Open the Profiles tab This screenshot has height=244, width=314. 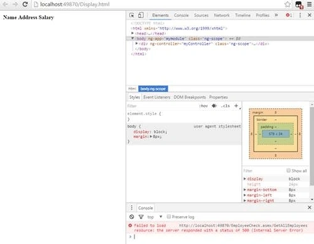coord(263,15)
